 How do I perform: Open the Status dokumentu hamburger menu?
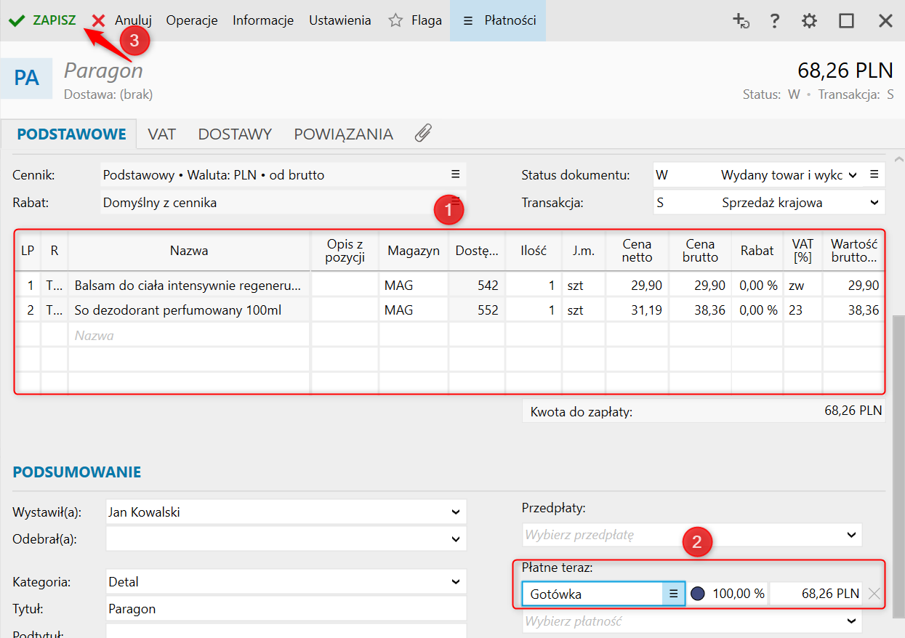[874, 175]
